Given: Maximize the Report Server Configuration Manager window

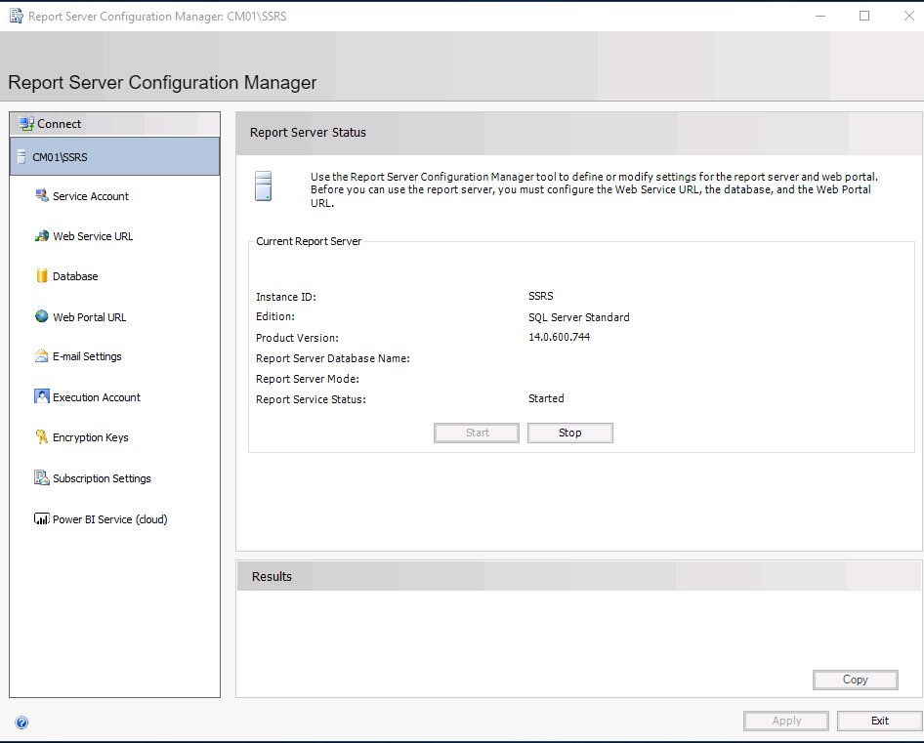Looking at the screenshot, I should click(x=864, y=16).
